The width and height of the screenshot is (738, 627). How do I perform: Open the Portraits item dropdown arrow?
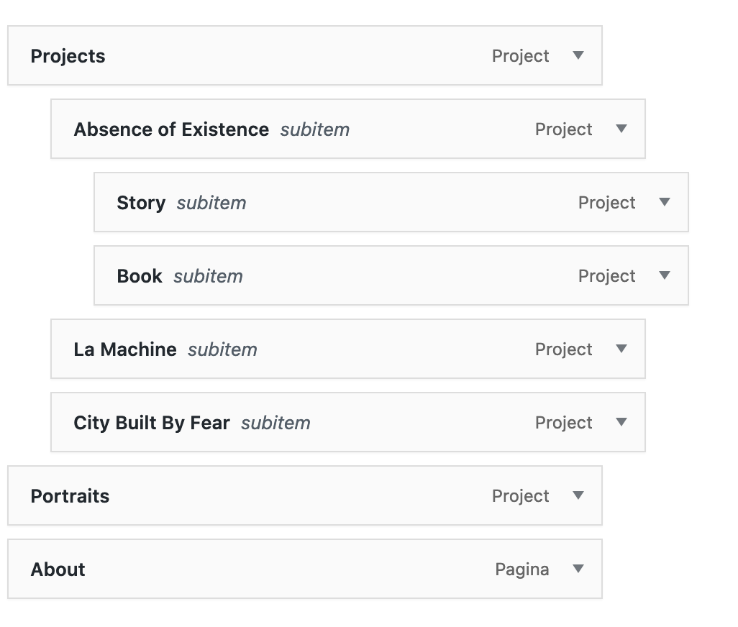(578, 496)
